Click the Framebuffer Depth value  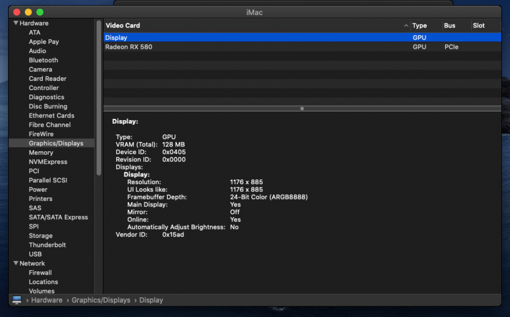tap(269, 197)
